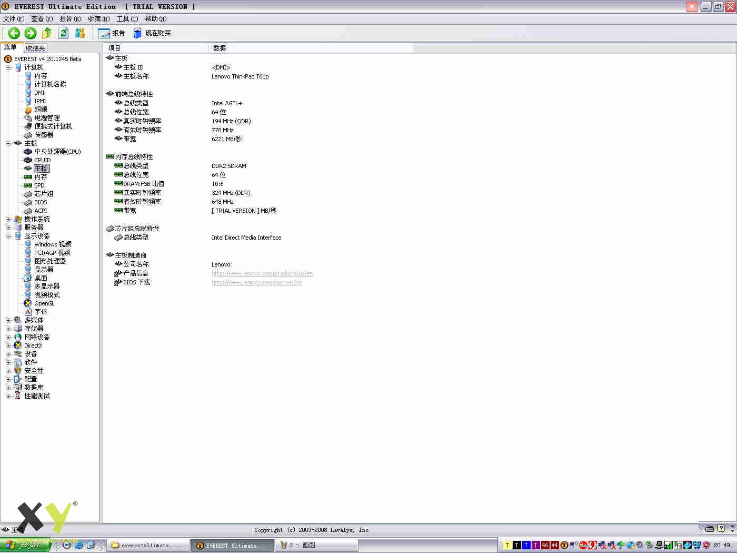Viewport: 737px width, 553px height.
Task: Click the Up one level toolbar icon
Action: (x=47, y=33)
